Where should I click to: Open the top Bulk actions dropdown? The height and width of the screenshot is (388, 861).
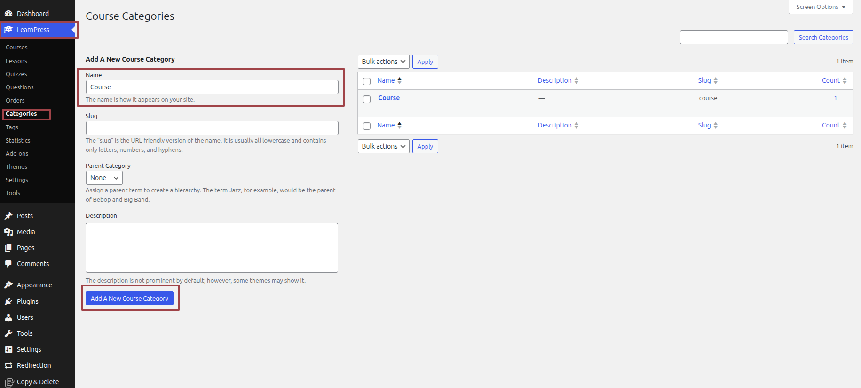pos(383,62)
